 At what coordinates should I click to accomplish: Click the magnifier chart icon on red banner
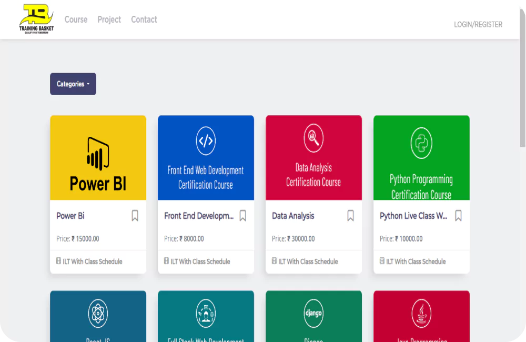click(313, 138)
